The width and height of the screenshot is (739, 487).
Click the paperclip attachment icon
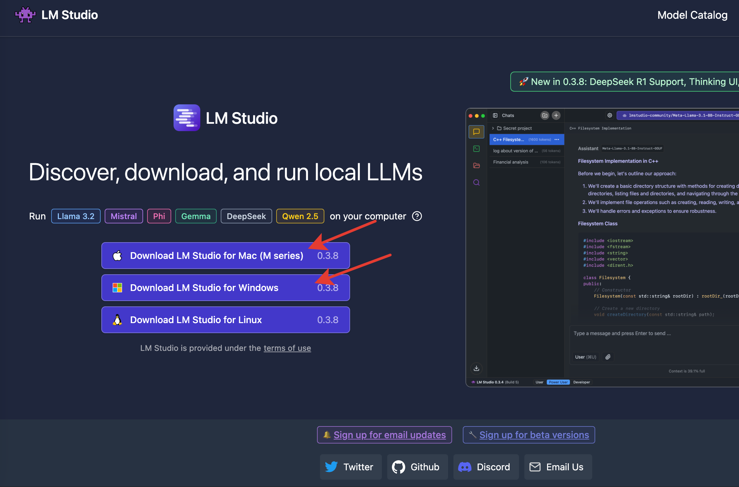(608, 357)
